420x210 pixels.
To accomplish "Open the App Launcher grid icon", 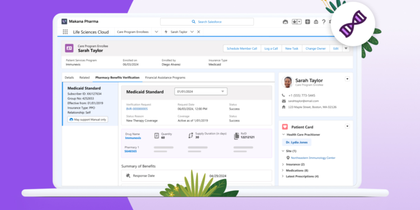I will click(x=65, y=32).
